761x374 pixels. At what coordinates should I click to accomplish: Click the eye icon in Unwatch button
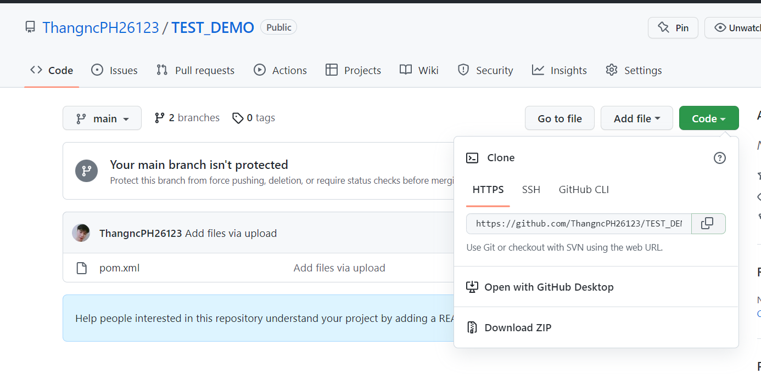[719, 27]
